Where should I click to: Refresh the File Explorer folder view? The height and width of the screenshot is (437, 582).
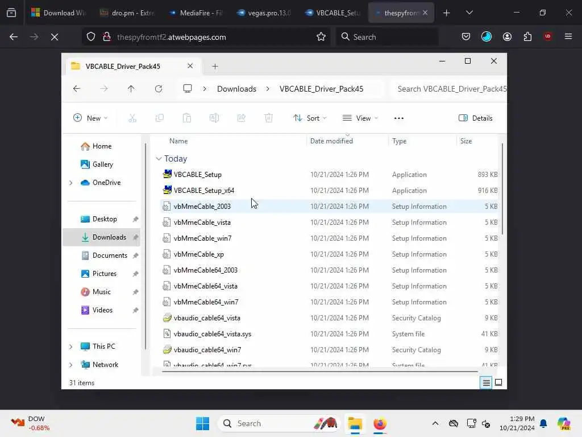[159, 89]
